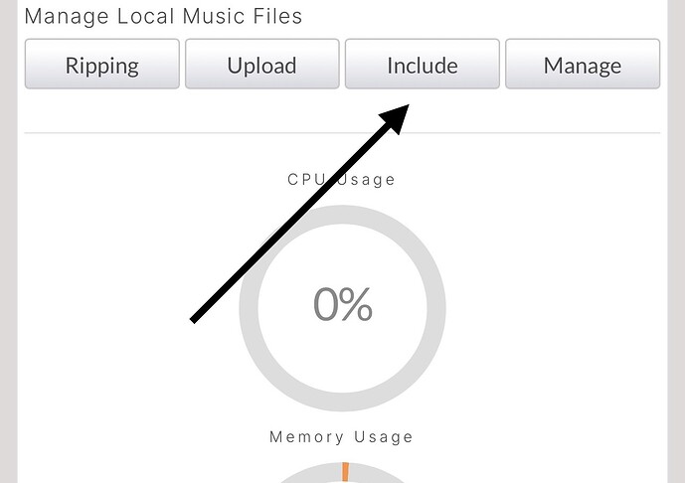Click the horizontal divider below the buttons
Image resolution: width=685 pixels, height=483 pixels.
pyautogui.click(x=342, y=132)
